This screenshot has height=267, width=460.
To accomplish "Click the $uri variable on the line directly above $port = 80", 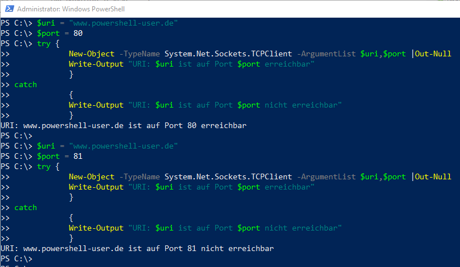I will coord(46,23).
